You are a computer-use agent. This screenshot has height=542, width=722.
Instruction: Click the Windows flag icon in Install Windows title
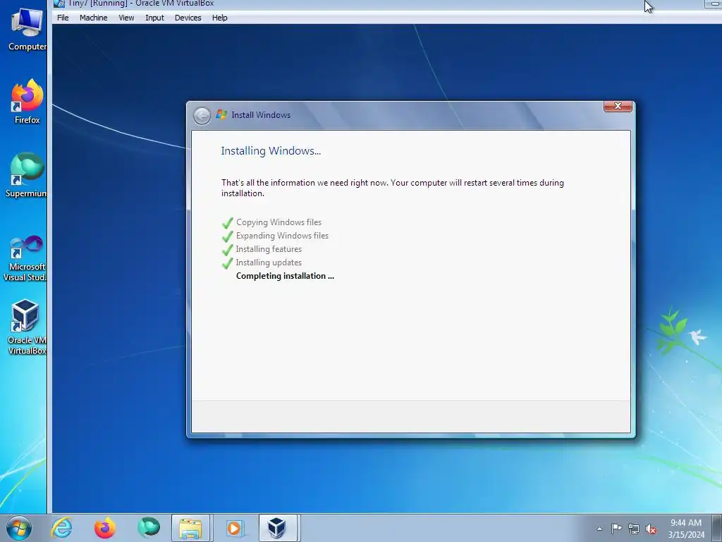221,114
